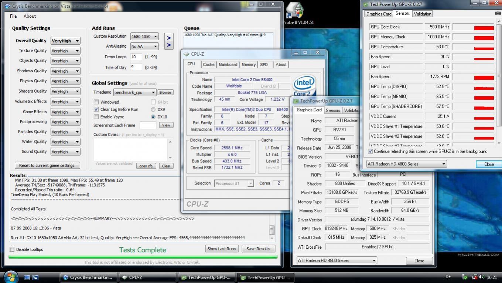Click the 1772 RPM Fan Speed value
Image resolution: width=502 pixels, height=283 pixels.
tap(437, 77)
